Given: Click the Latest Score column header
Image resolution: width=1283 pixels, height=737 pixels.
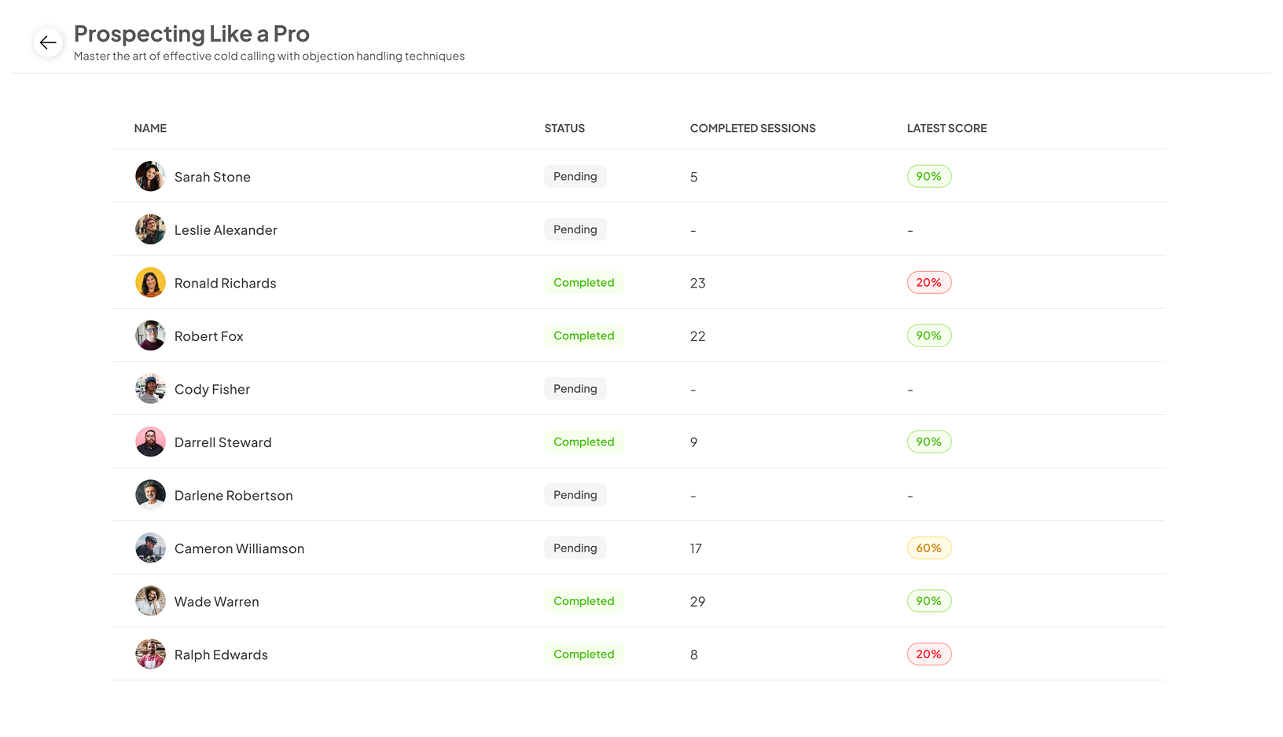Looking at the screenshot, I should [x=947, y=128].
